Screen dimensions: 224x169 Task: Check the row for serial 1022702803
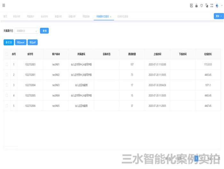(x=7, y=65)
